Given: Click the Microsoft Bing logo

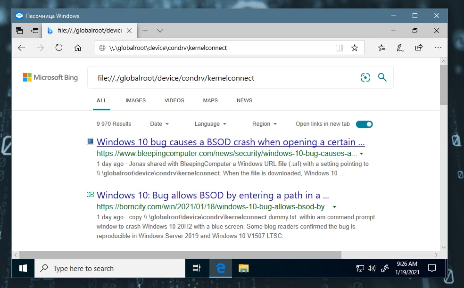Looking at the screenshot, I should (50, 77).
